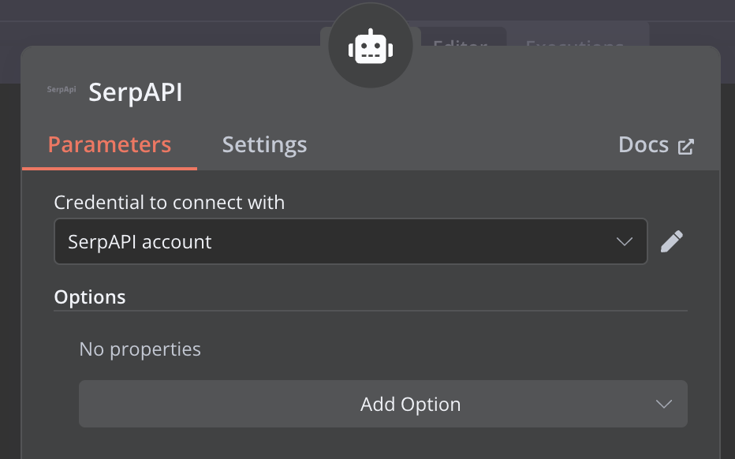Select the partially hidden Editor tab
Screen dimensions: 735x459
(461, 39)
